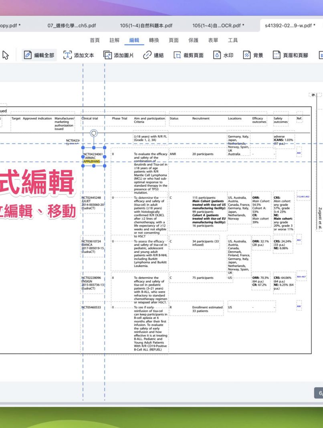Open the 背景 (Background) tool
The image size is (323, 428).
pyautogui.click(x=253, y=55)
